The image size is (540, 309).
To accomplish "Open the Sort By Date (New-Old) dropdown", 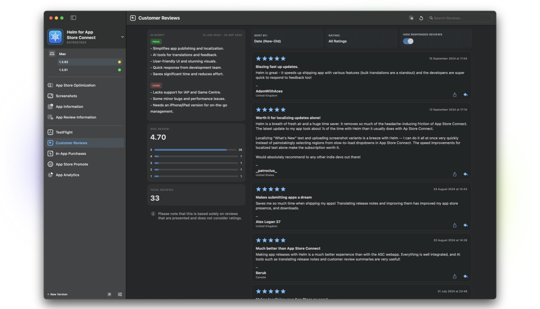I will pos(286,38).
